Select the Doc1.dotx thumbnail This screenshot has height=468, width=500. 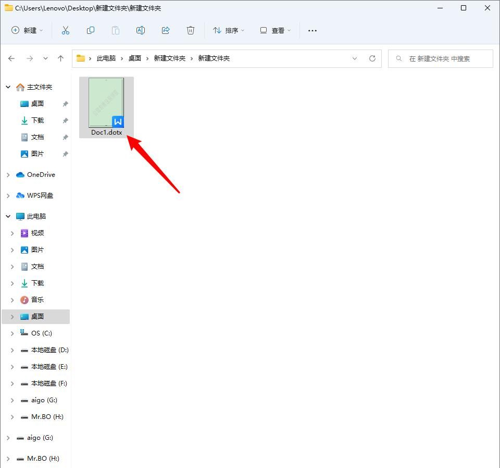pyautogui.click(x=106, y=102)
